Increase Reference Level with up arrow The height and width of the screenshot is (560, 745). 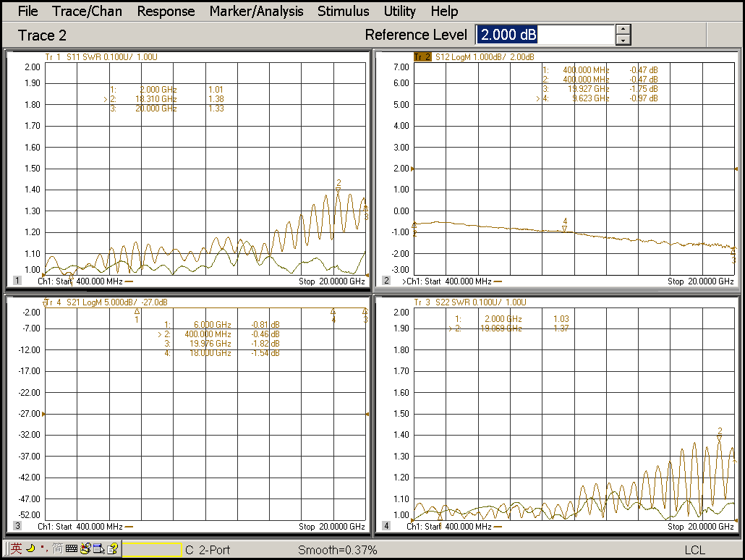coord(623,30)
